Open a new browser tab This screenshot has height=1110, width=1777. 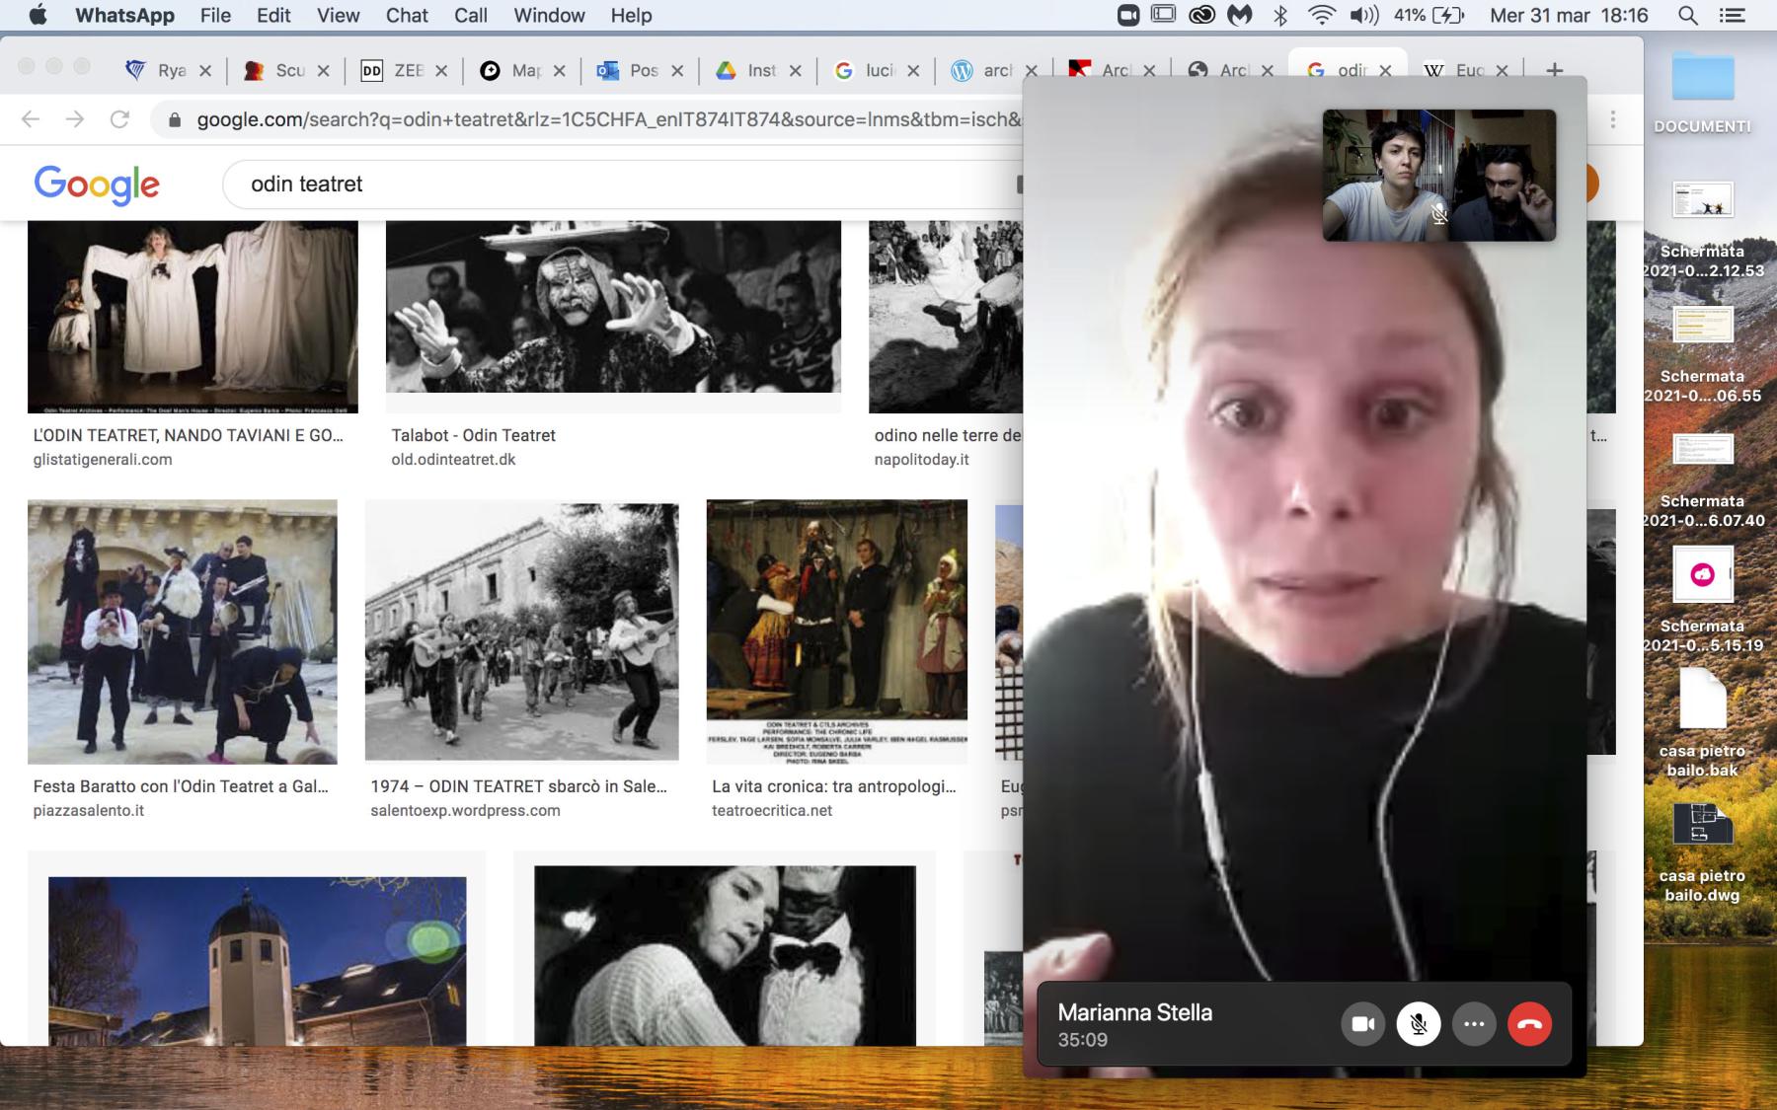tap(1554, 70)
